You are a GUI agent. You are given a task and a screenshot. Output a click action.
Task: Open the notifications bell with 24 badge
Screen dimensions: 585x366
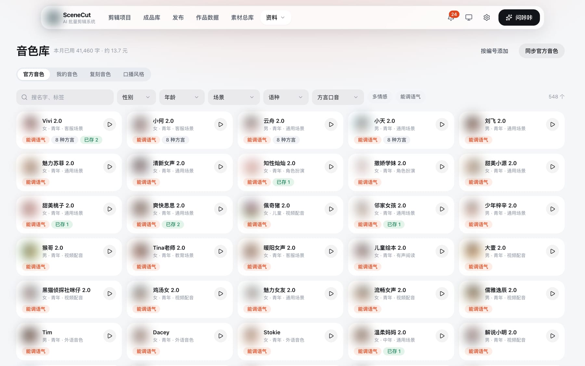451,18
